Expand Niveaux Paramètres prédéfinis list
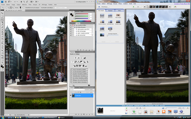Screen dimensions: 191x119 pyautogui.click(x=71, y=70)
